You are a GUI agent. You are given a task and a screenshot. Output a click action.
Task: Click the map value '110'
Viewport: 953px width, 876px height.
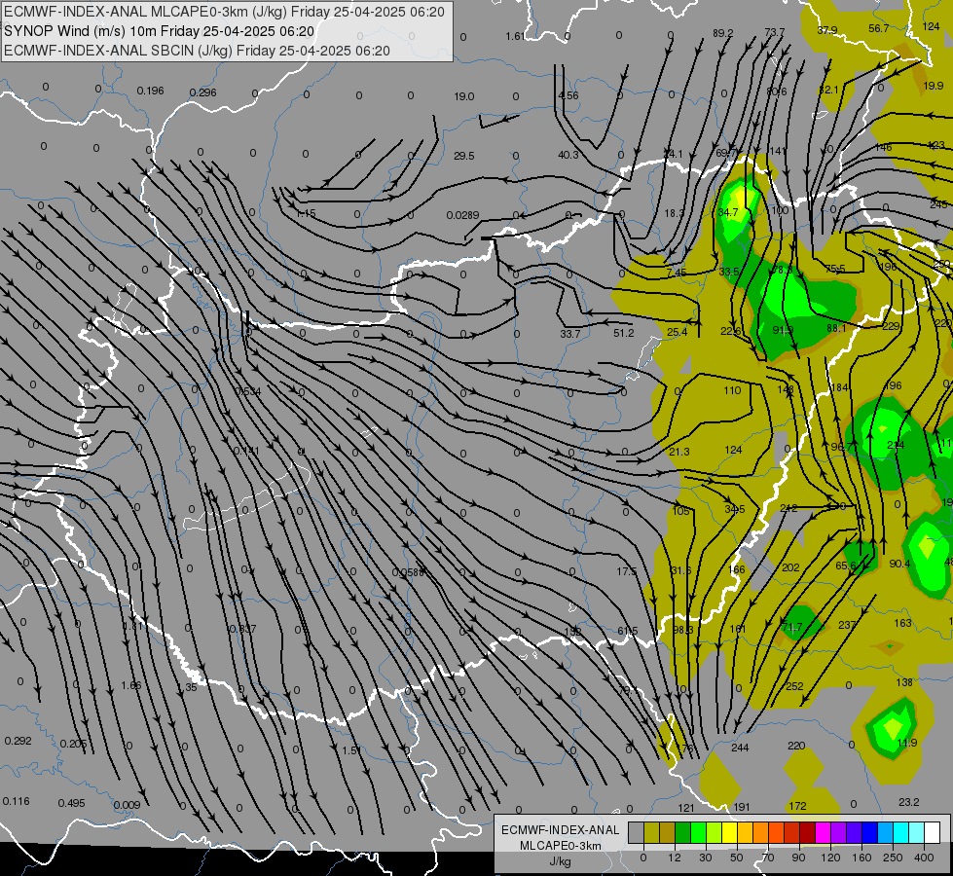732,390
